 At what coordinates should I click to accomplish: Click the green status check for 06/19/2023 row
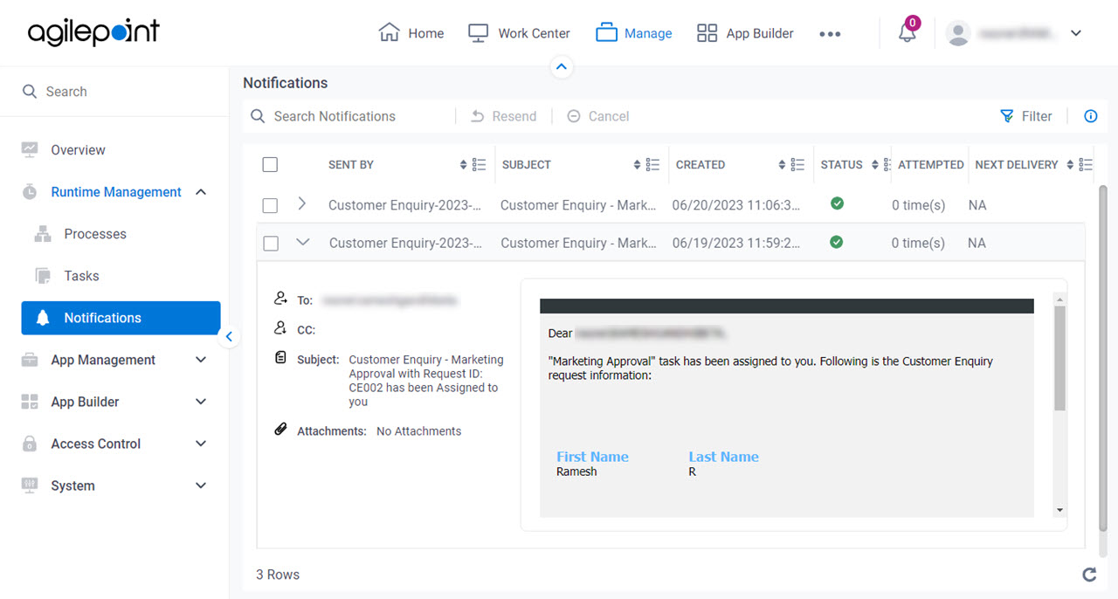[837, 242]
